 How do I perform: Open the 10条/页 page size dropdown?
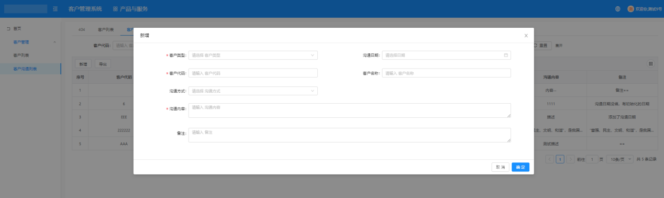click(x=619, y=159)
